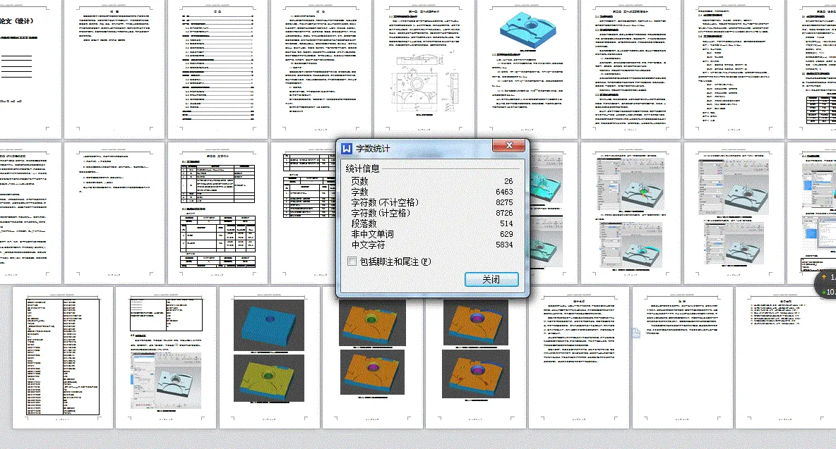This screenshot has width=836, height=449.
Task: Click the 关闭 button in the Word Count dialog
Action: tap(491, 279)
